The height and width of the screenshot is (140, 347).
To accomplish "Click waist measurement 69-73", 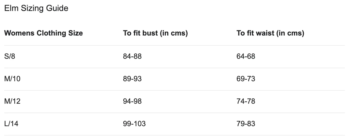I will pos(246,79).
